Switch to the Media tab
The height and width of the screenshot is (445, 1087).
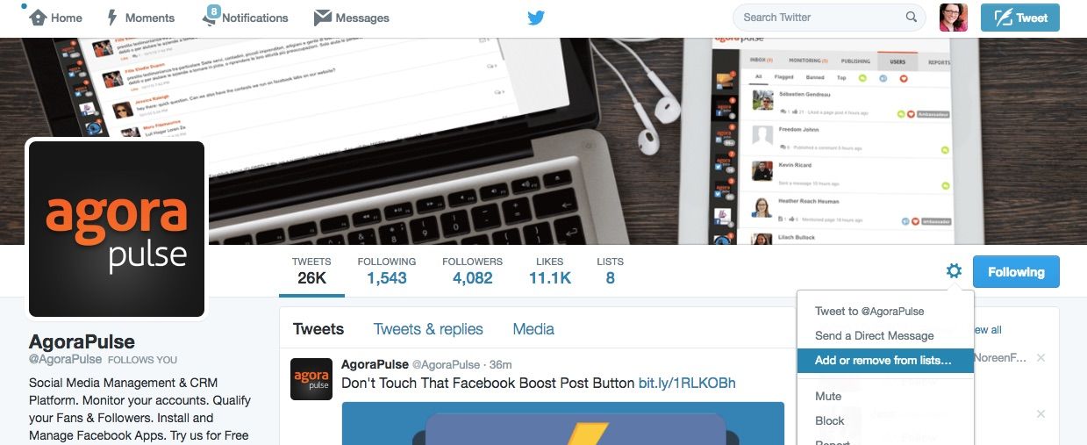point(533,329)
